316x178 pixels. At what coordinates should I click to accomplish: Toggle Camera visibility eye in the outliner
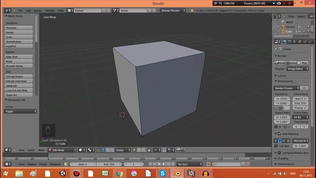coord(299,27)
